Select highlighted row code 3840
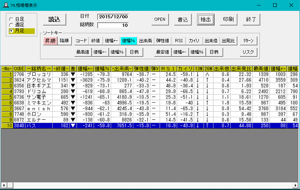This screenshot has height=190, width=300. [x=19, y=126]
